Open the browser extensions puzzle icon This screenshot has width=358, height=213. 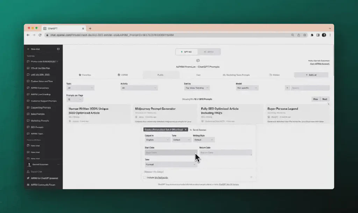pos(312,35)
